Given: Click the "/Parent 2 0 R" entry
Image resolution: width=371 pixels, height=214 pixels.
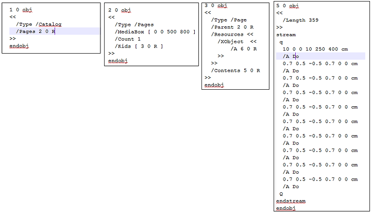Looking at the screenshot, I should click(x=232, y=27).
